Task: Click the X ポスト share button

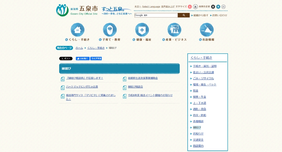Action: [66, 59]
